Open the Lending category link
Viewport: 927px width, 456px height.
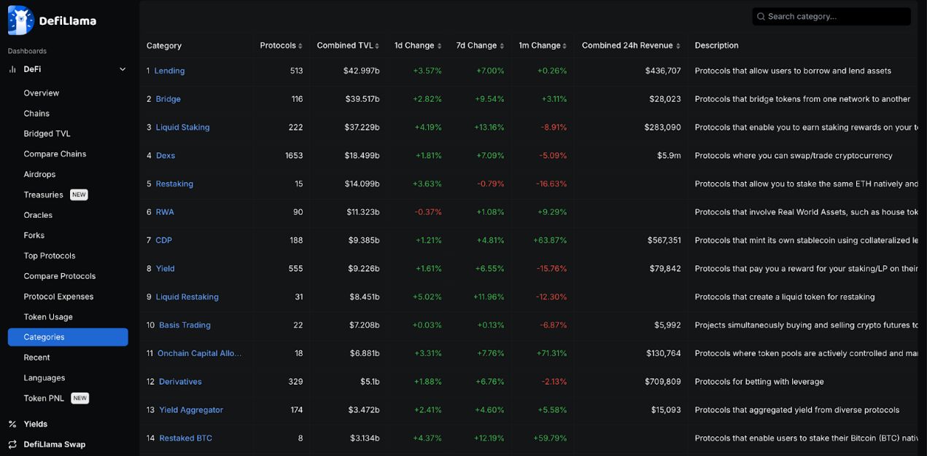169,71
